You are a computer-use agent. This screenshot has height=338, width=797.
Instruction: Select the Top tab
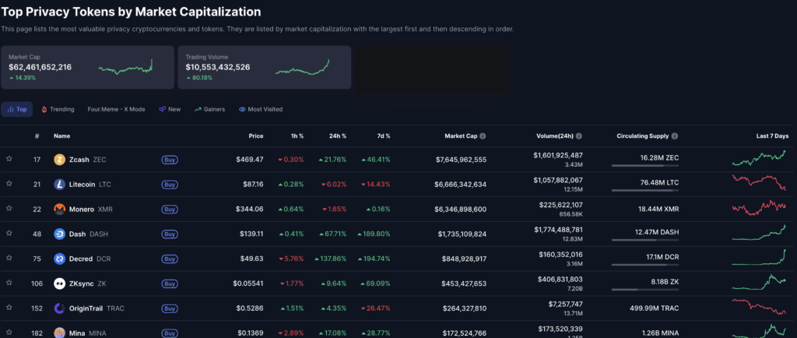coord(17,109)
